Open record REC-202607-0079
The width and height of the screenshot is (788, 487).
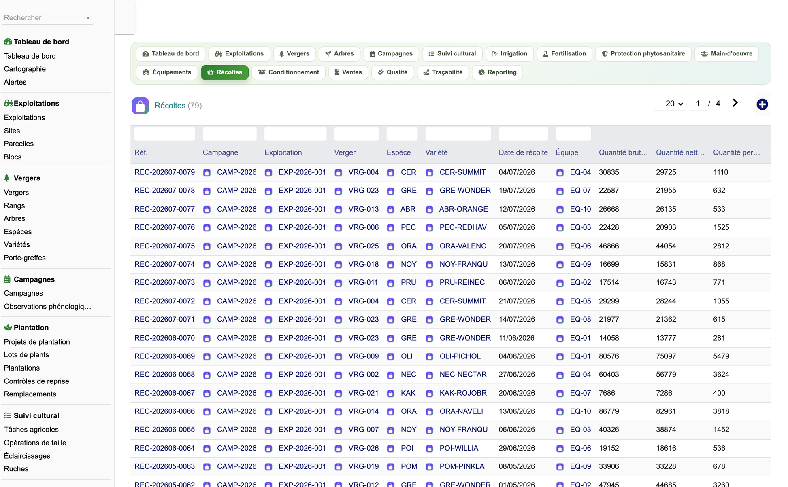164,172
